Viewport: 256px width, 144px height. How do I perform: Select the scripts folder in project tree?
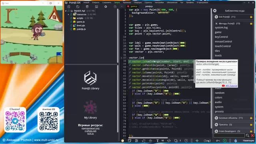(x=80, y=18)
